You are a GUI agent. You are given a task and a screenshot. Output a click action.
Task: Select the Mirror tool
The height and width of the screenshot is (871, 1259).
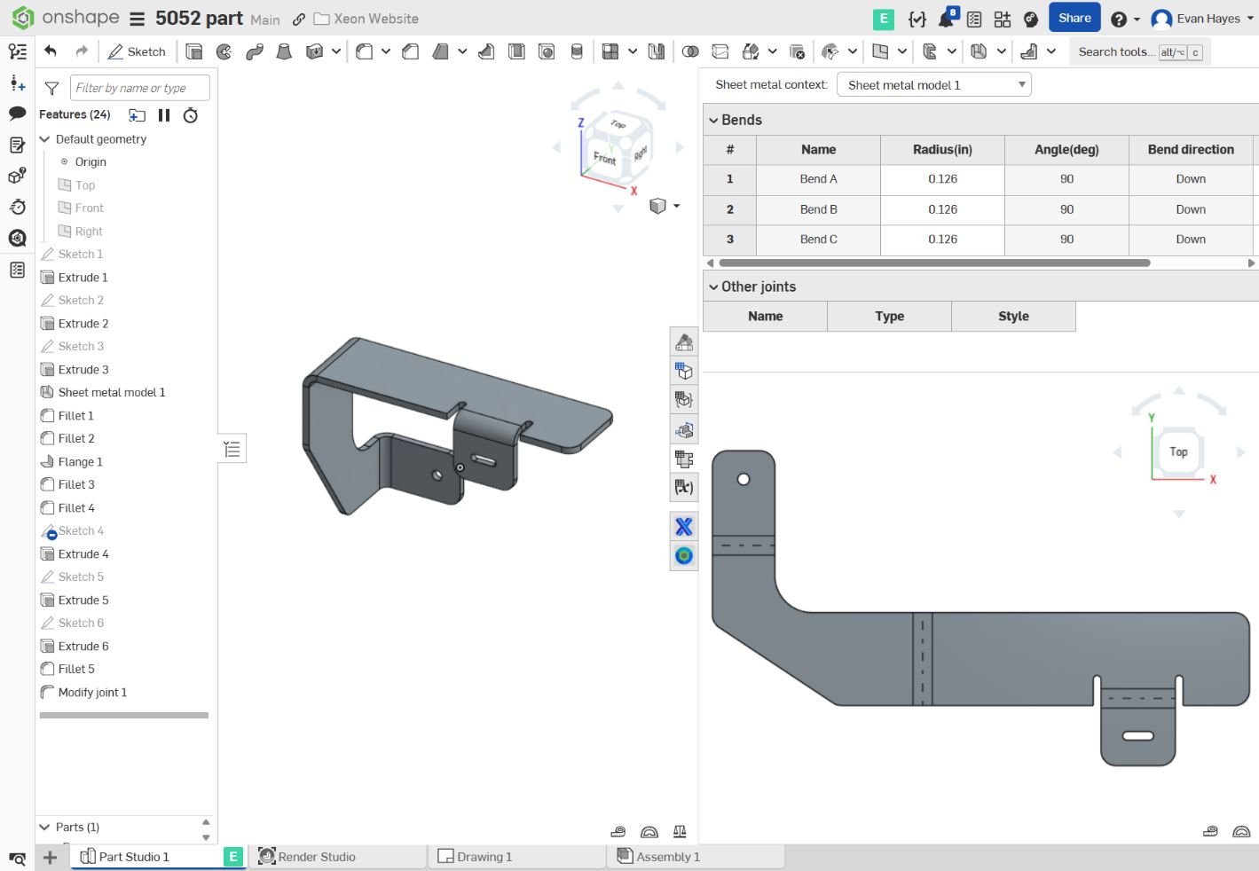pyautogui.click(x=657, y=52)
